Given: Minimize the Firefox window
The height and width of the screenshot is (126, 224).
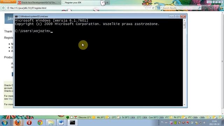Looking at the screenshot, I should tap(209, 2).
